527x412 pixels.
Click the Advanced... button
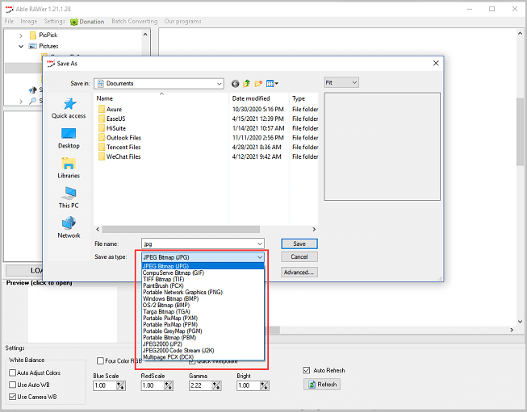tap(299, 273)
